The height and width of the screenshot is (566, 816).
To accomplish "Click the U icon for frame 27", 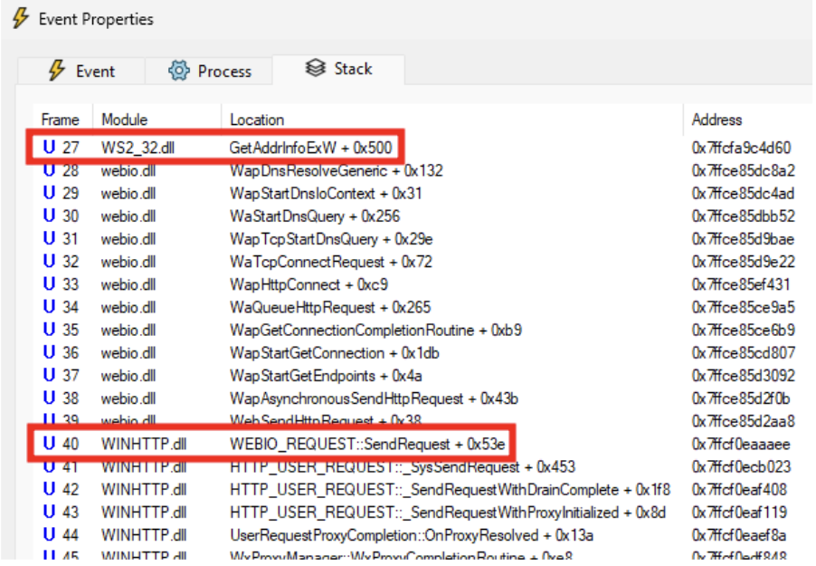I will pos(48,148).
